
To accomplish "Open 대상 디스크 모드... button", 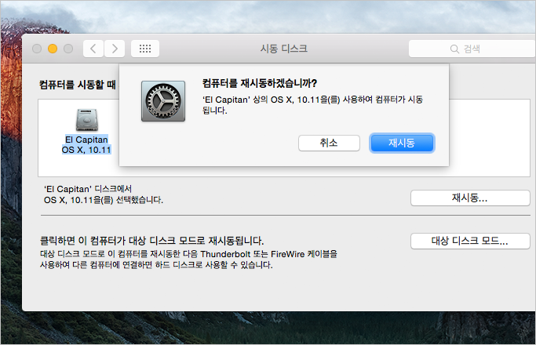I will click(x=470, y=241).
